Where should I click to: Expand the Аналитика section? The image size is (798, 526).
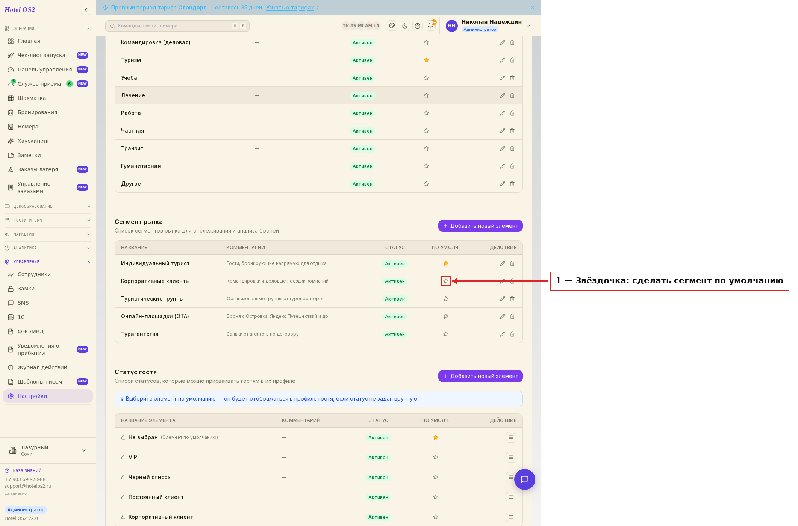coord(48,248)
